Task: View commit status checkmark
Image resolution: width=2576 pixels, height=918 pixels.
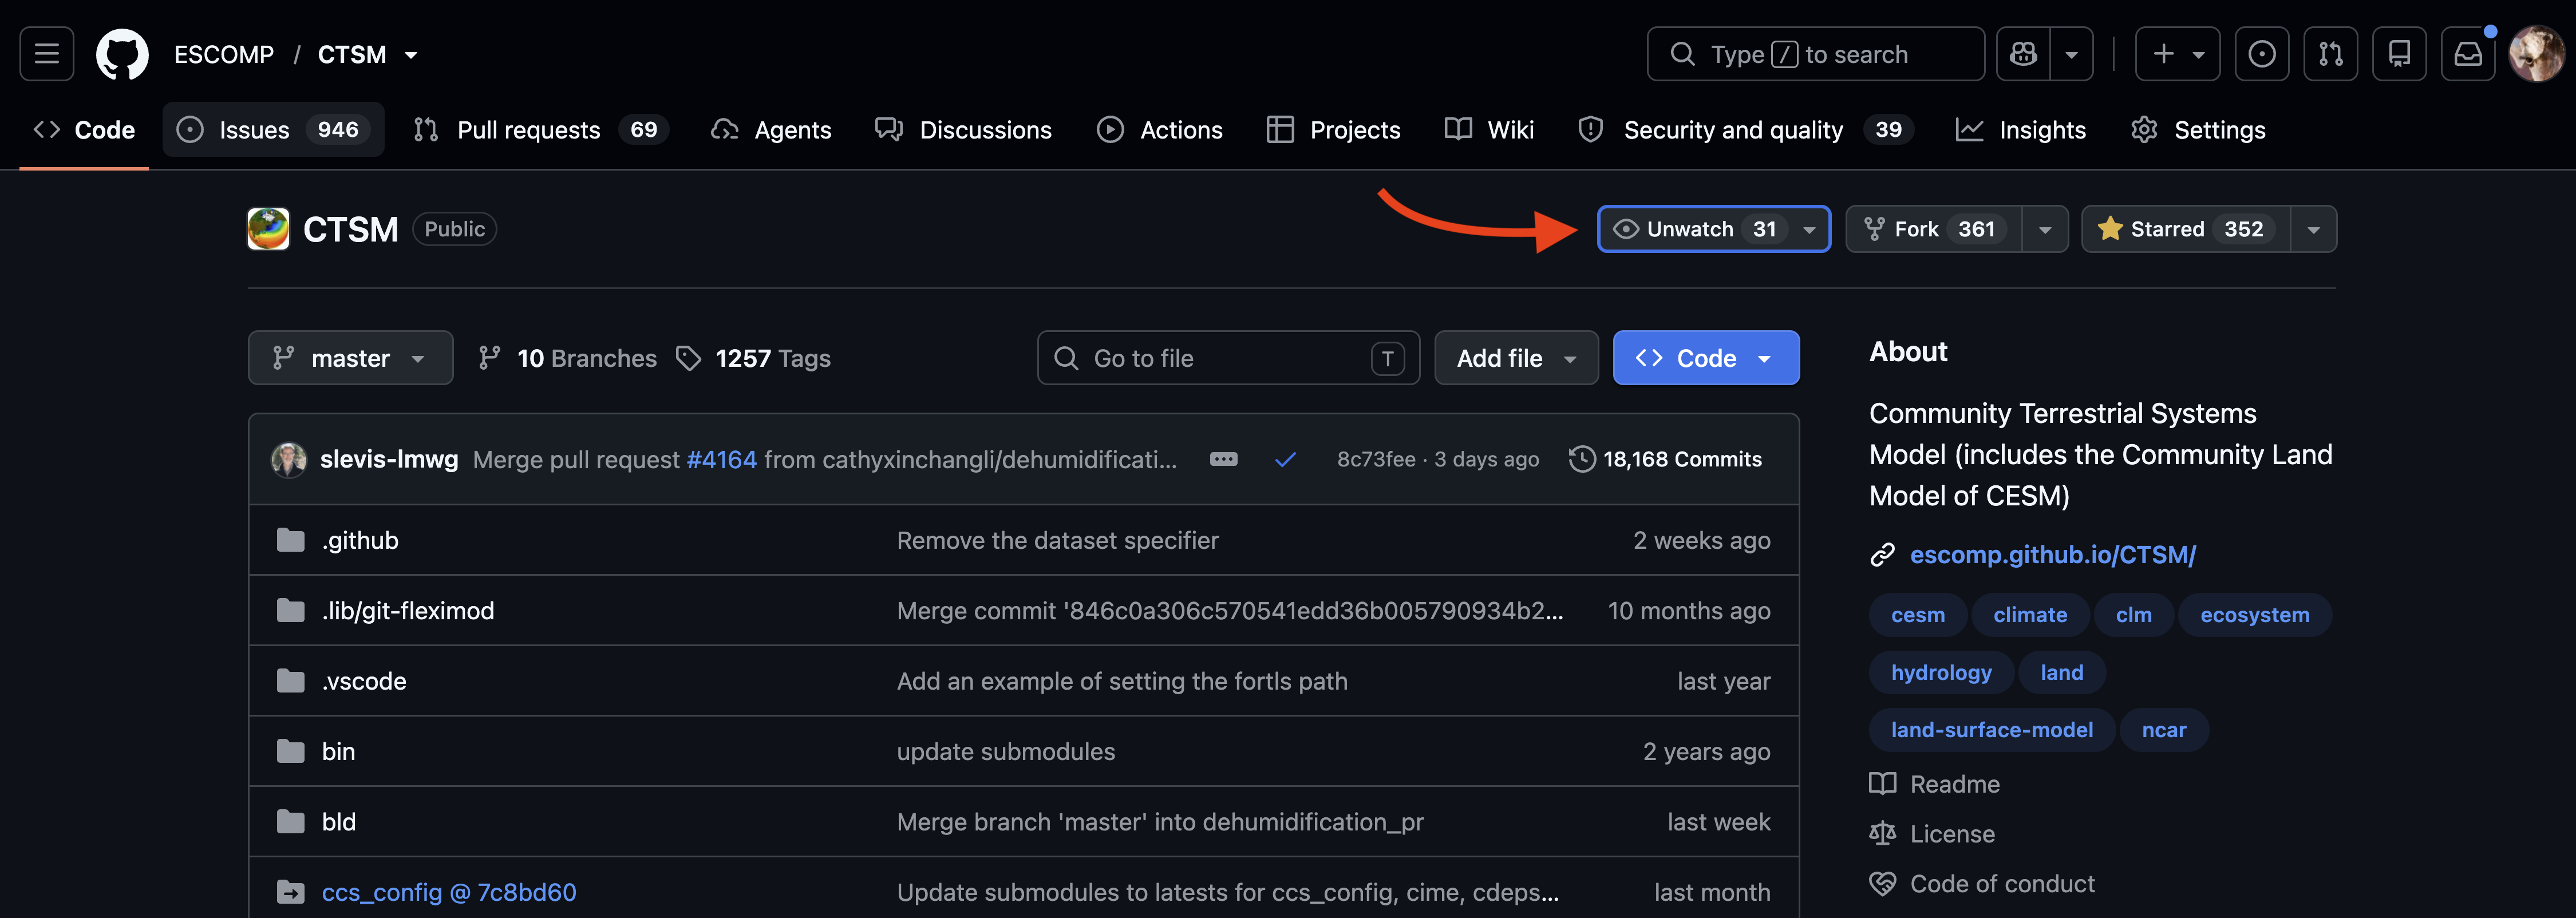Action: click(1285, 459)
